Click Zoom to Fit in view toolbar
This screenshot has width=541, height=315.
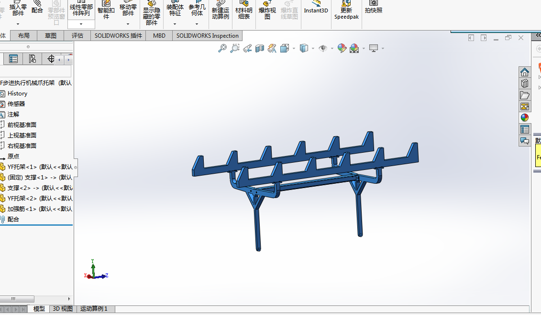[222, 48]
